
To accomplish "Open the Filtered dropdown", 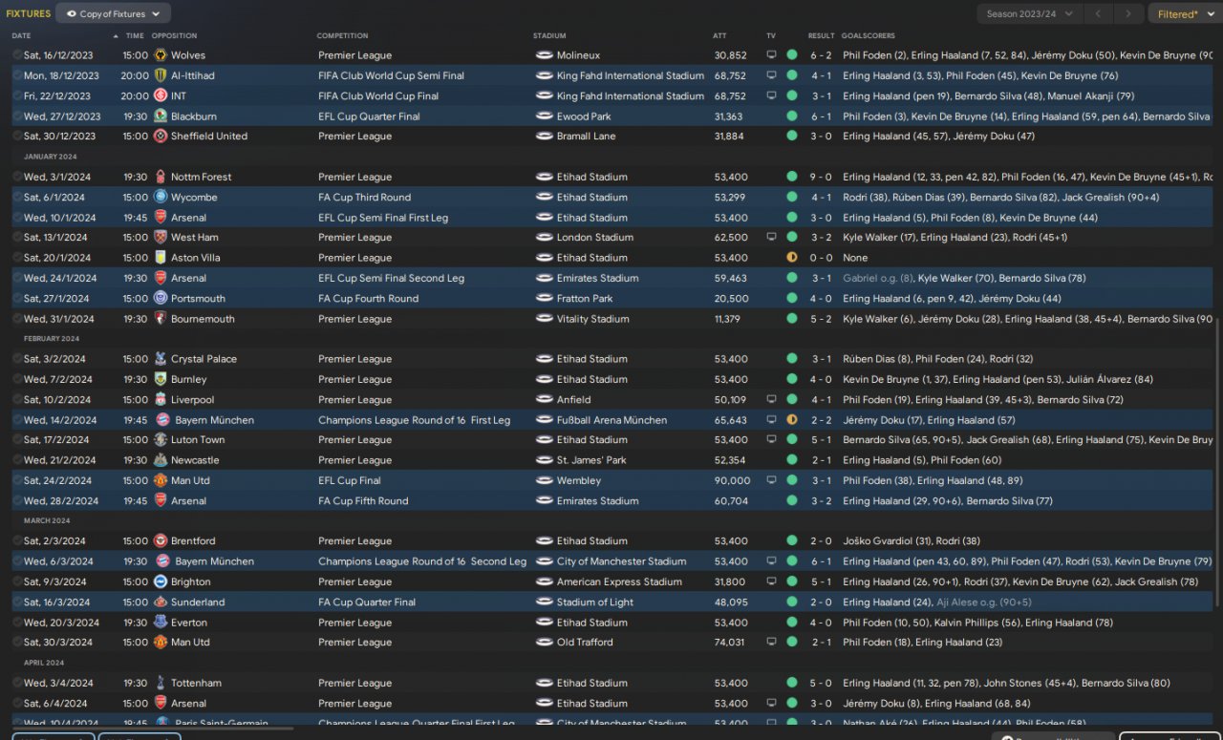I will [x=1184, y=14].
